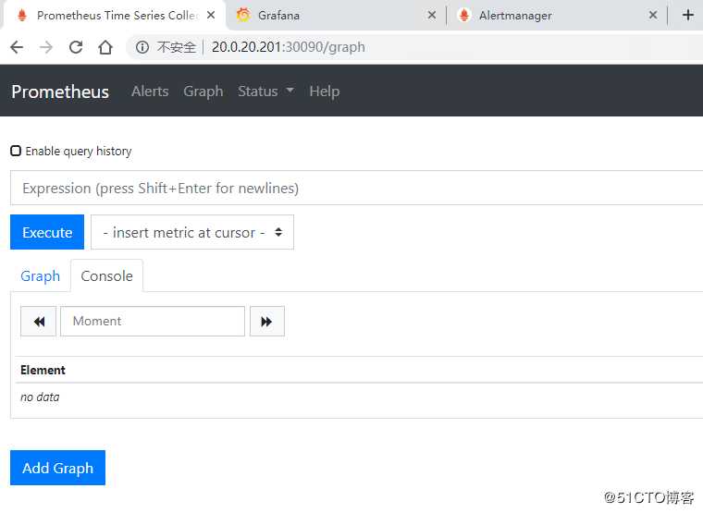Rewind the evaluation moment
This screenshot has width=703, height=513.
(x=39, y=322)
